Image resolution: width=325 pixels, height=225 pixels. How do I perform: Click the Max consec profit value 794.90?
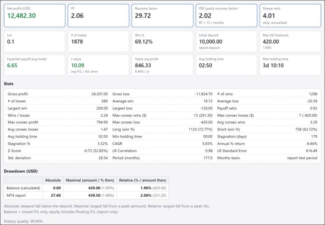[x=102, y=122]
